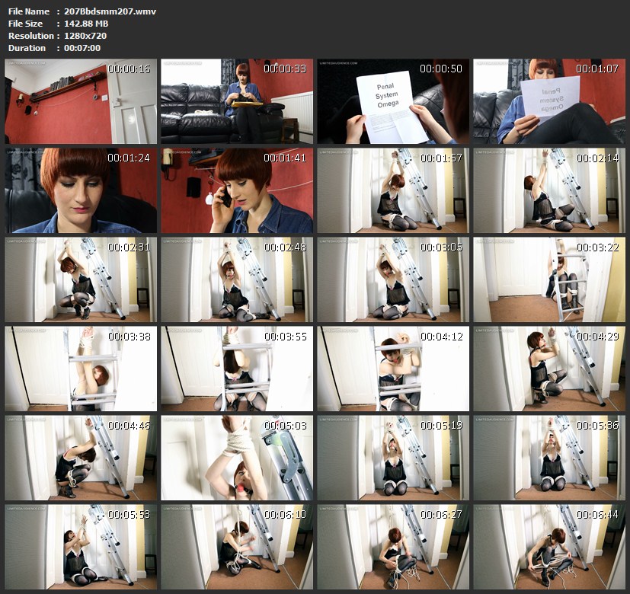Image resolution: width=630 pixels, height=594 pixels.
Task: Select the value 142.88 MB
Action: tap(86, 24)
